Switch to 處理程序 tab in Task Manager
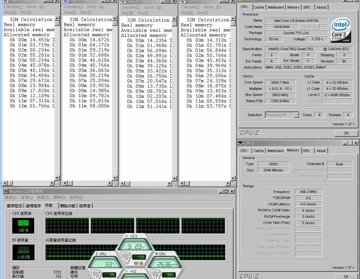The image size is (360, 279). click(x=33, y=206)
